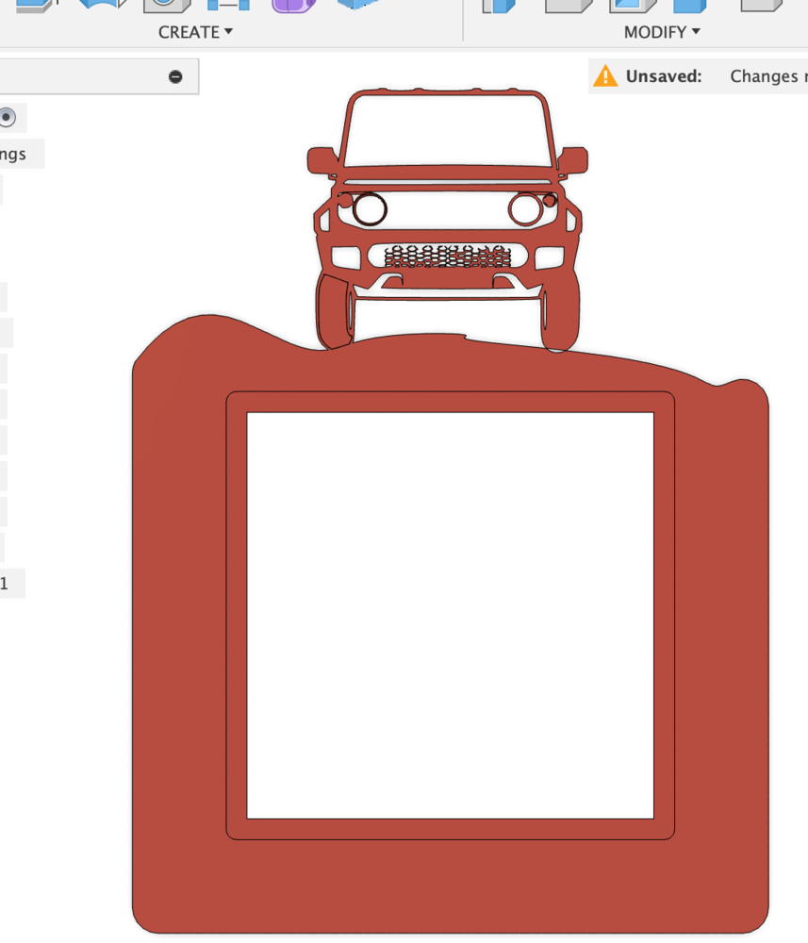The height and width of the screenshot is (943, 808).
Task: Click the vehicle's windshield opening
Action: [447, 130]
